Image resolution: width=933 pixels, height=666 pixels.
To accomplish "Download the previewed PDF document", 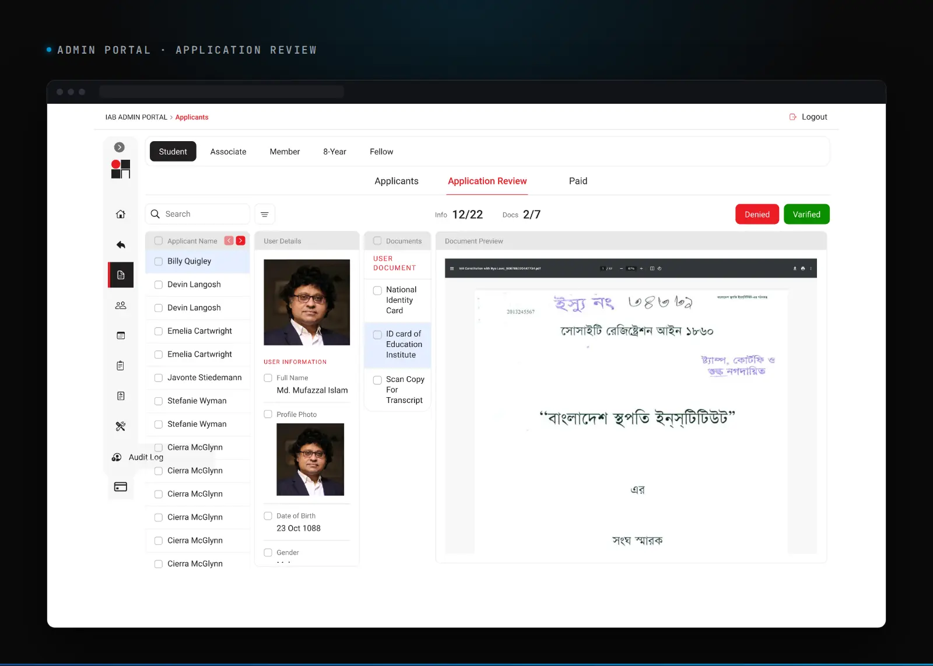I will coord(795,269).
